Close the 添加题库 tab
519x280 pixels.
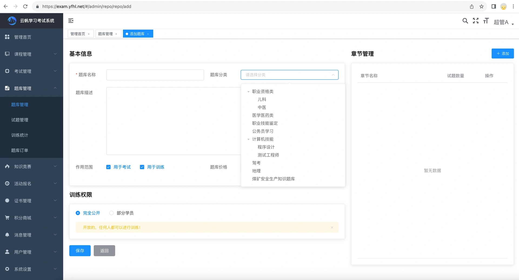(148, 34)
